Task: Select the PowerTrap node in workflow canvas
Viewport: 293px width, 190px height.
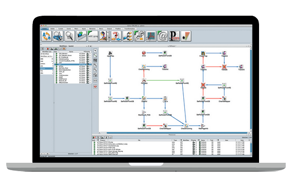Action: [203, 54]
